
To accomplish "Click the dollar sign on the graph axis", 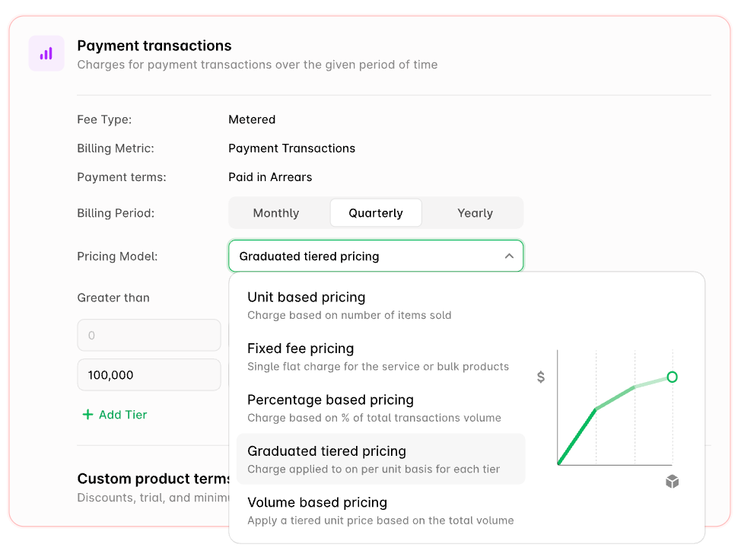I will point(540,377).
